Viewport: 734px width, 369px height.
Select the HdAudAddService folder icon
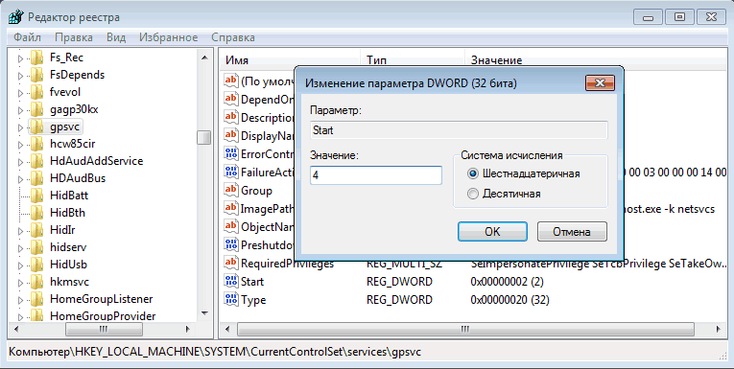[x=37, y=161]
